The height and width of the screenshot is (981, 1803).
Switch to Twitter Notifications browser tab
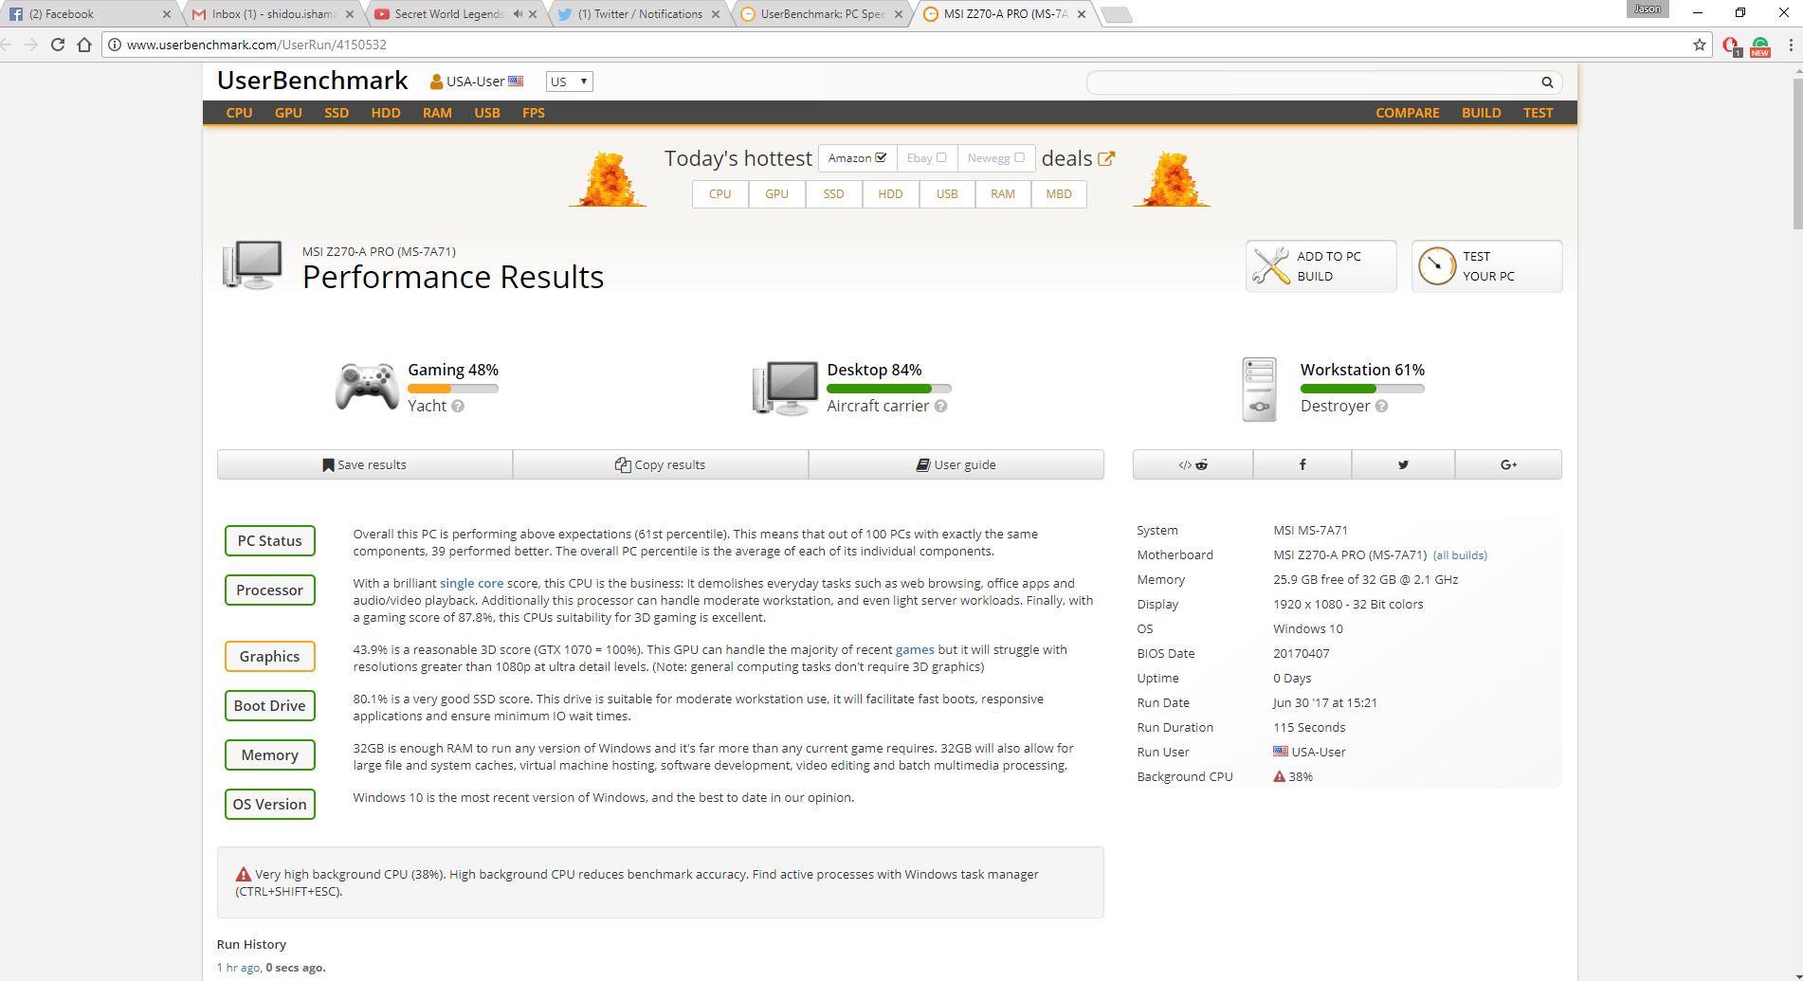click(638, 14)
